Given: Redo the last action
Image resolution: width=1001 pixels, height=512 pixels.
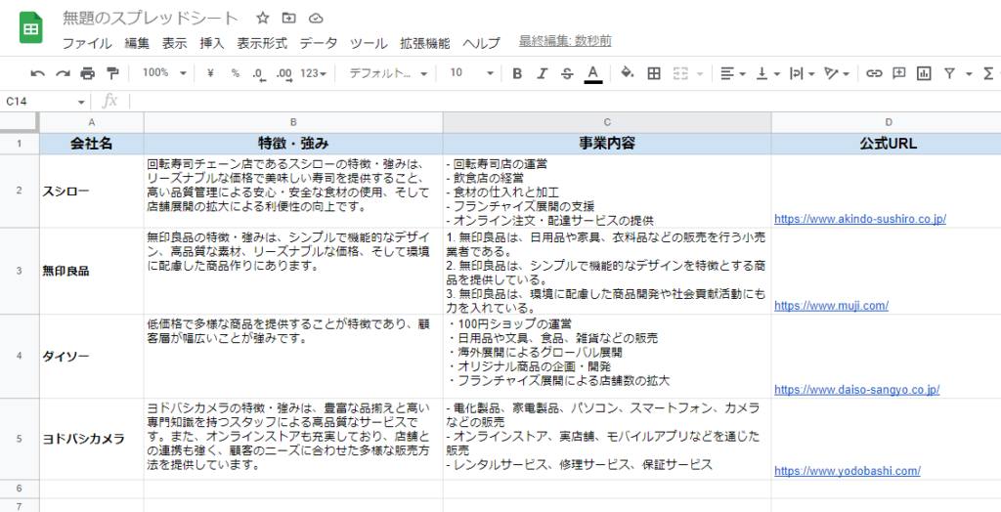Looking at the screenshot, I should [x=63, y=73].
